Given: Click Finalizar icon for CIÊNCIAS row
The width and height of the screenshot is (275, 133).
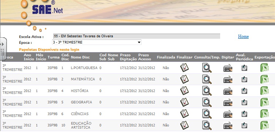Looking at the screenshot, I should point(185,114).
